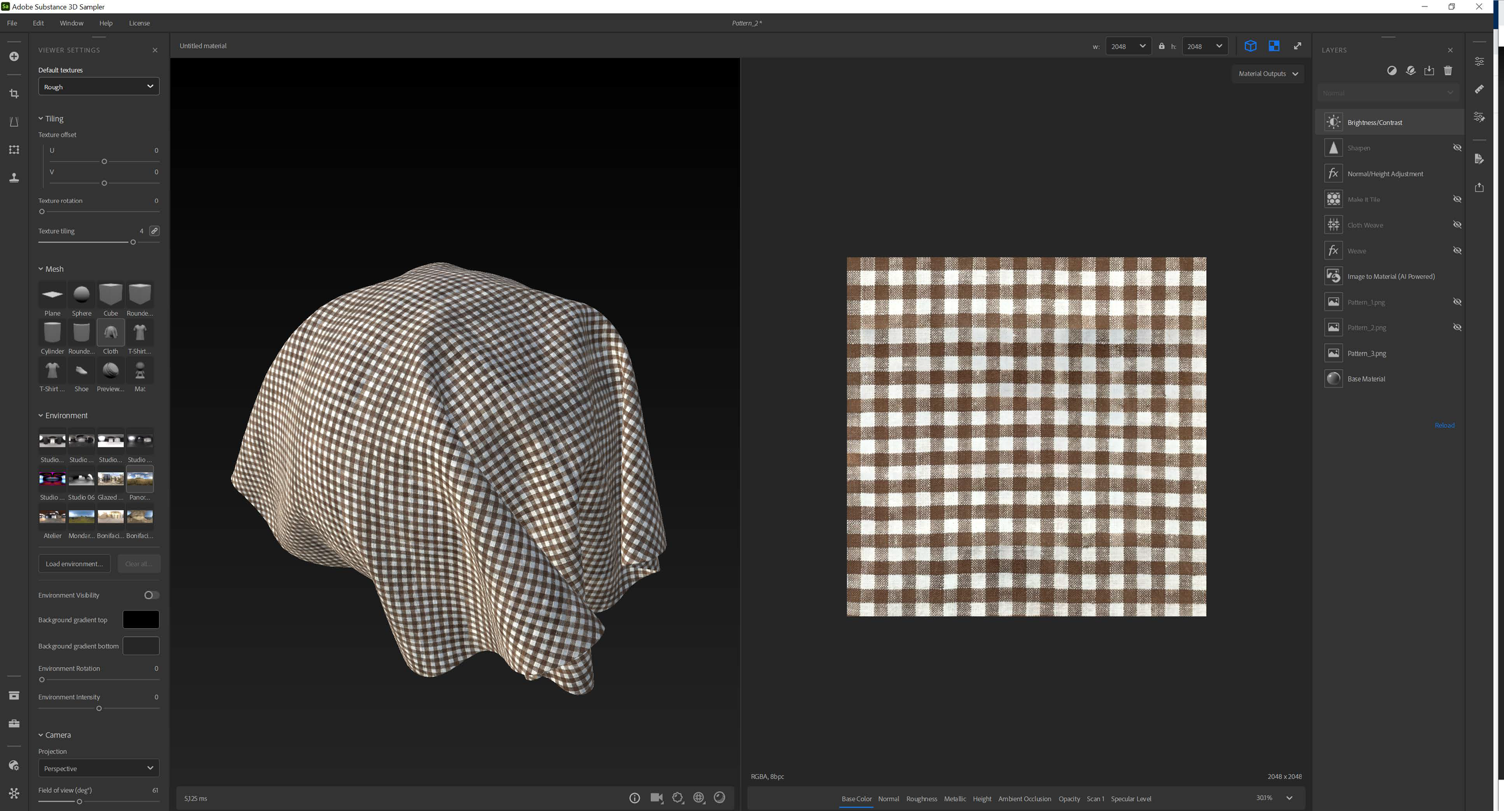Click the delete layer trash icon

click(x=1448, y=71)
